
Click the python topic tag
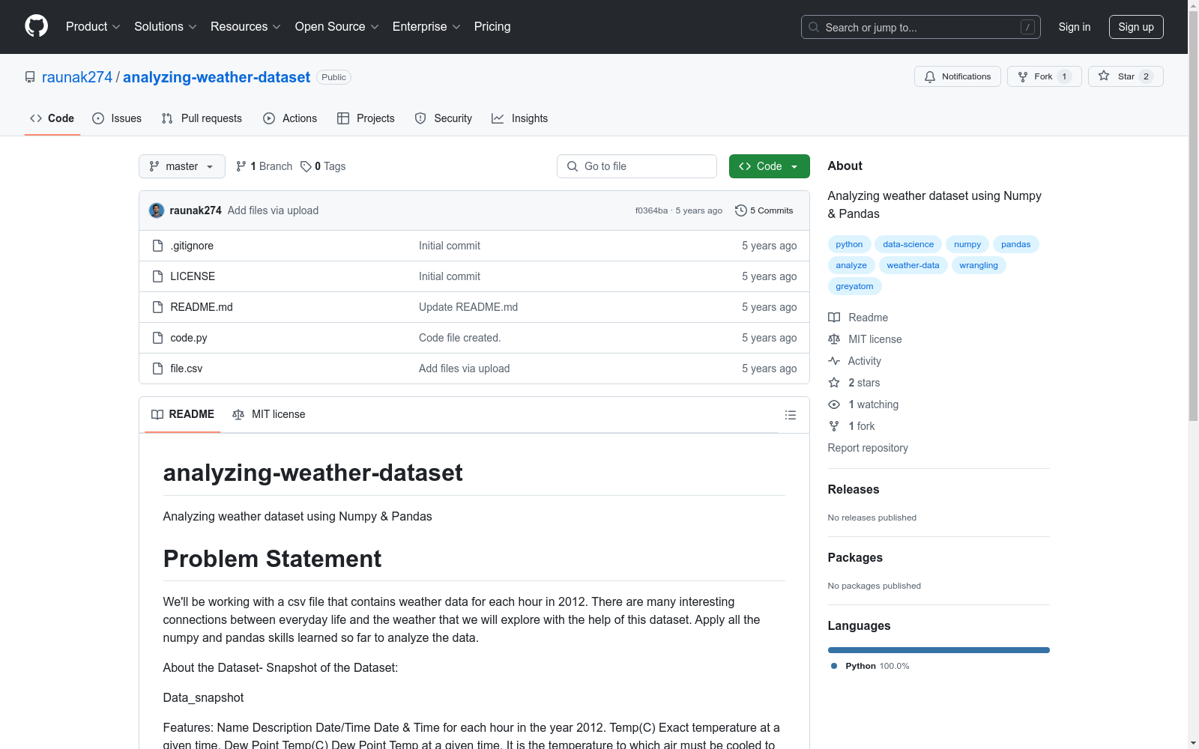[x=849, y=244]
